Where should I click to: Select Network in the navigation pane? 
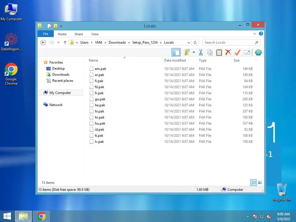[56, 105]
